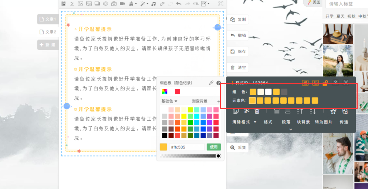This screenshot has width=368, height=189.
Task: Choose the black swatch in the palette
Action: click(165, 135)
